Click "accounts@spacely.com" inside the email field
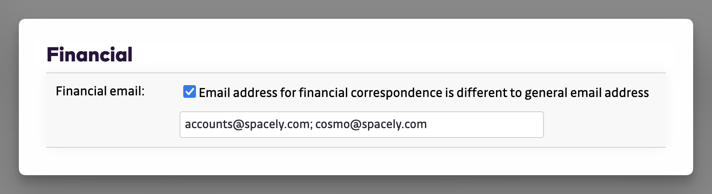This screenshot has height=194, width=712. click(247, 124)
